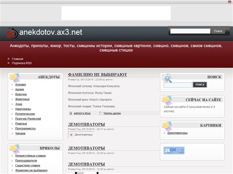Open the Зона anecdote category
The width and height of the screenshot is (233, 174).
[19, 104]
